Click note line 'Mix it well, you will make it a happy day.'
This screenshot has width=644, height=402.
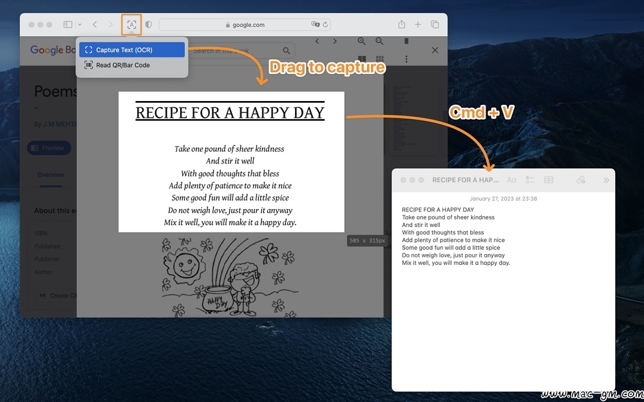point(456,263)
